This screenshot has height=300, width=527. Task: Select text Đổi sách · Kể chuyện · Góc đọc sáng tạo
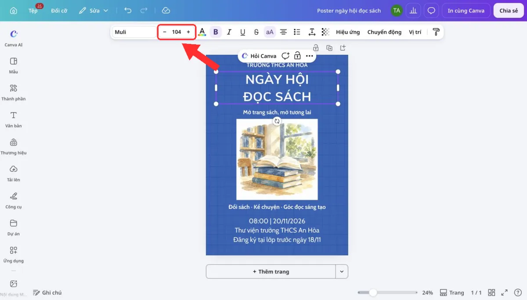[277, 207]
